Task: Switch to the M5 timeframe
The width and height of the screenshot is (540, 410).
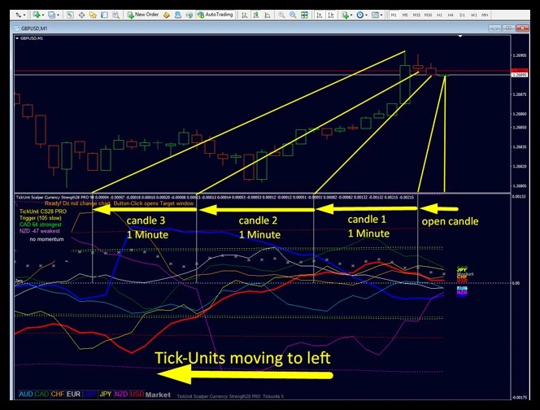Action: click(x=405, y=15)
